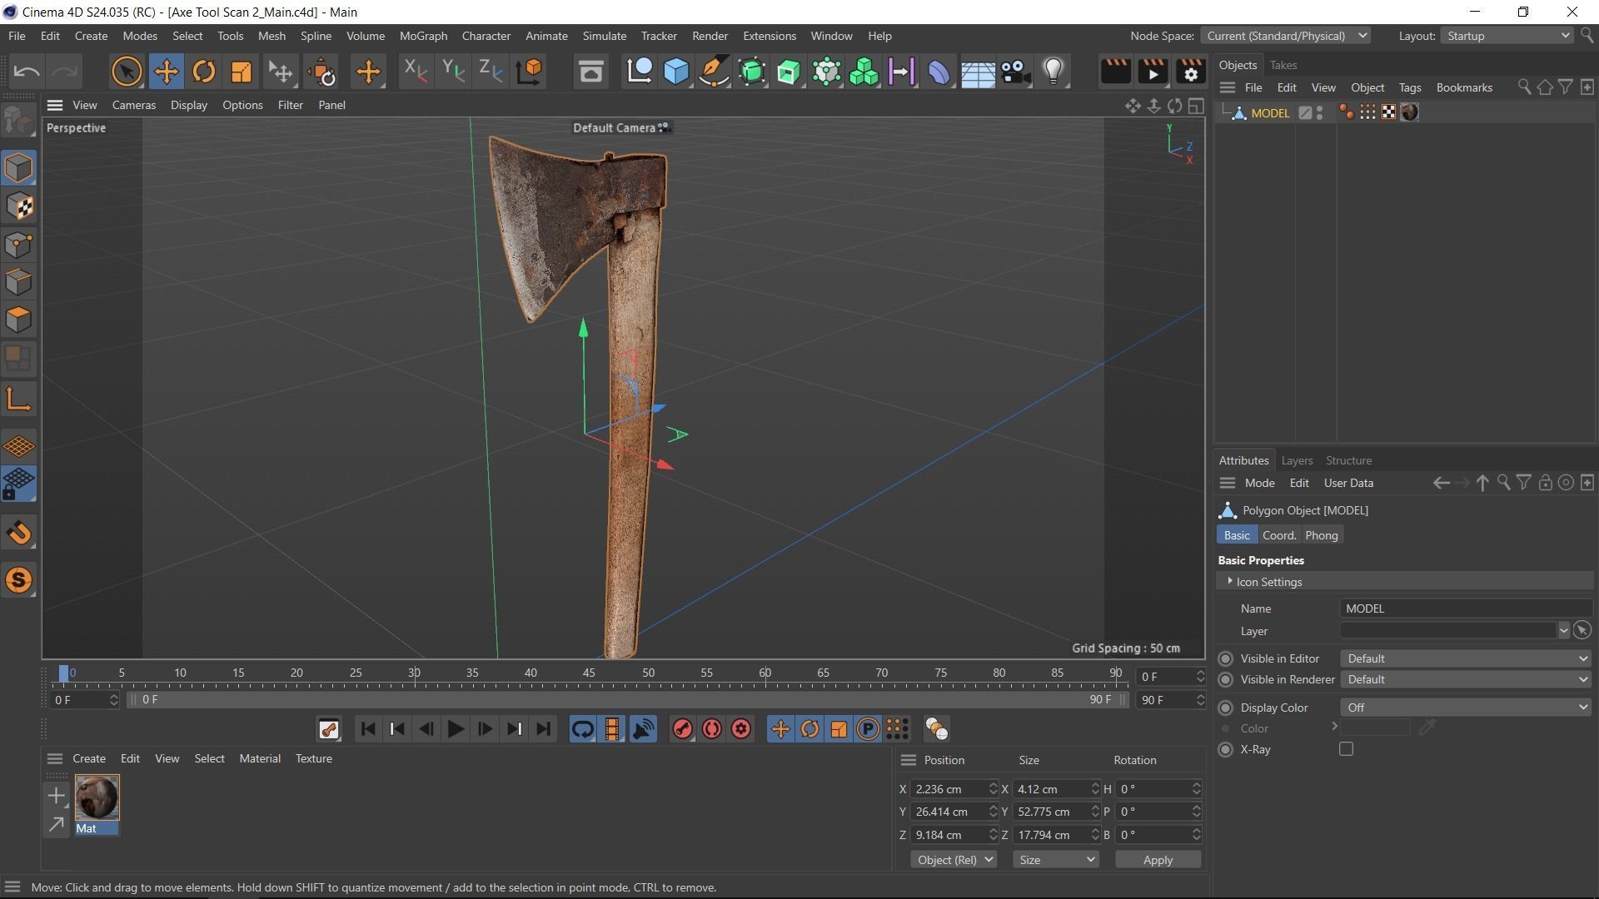Toggle Snap enable S icon
Image resolution: width=1599 pixels, height=899 pixels.
[x=18, y=579]
